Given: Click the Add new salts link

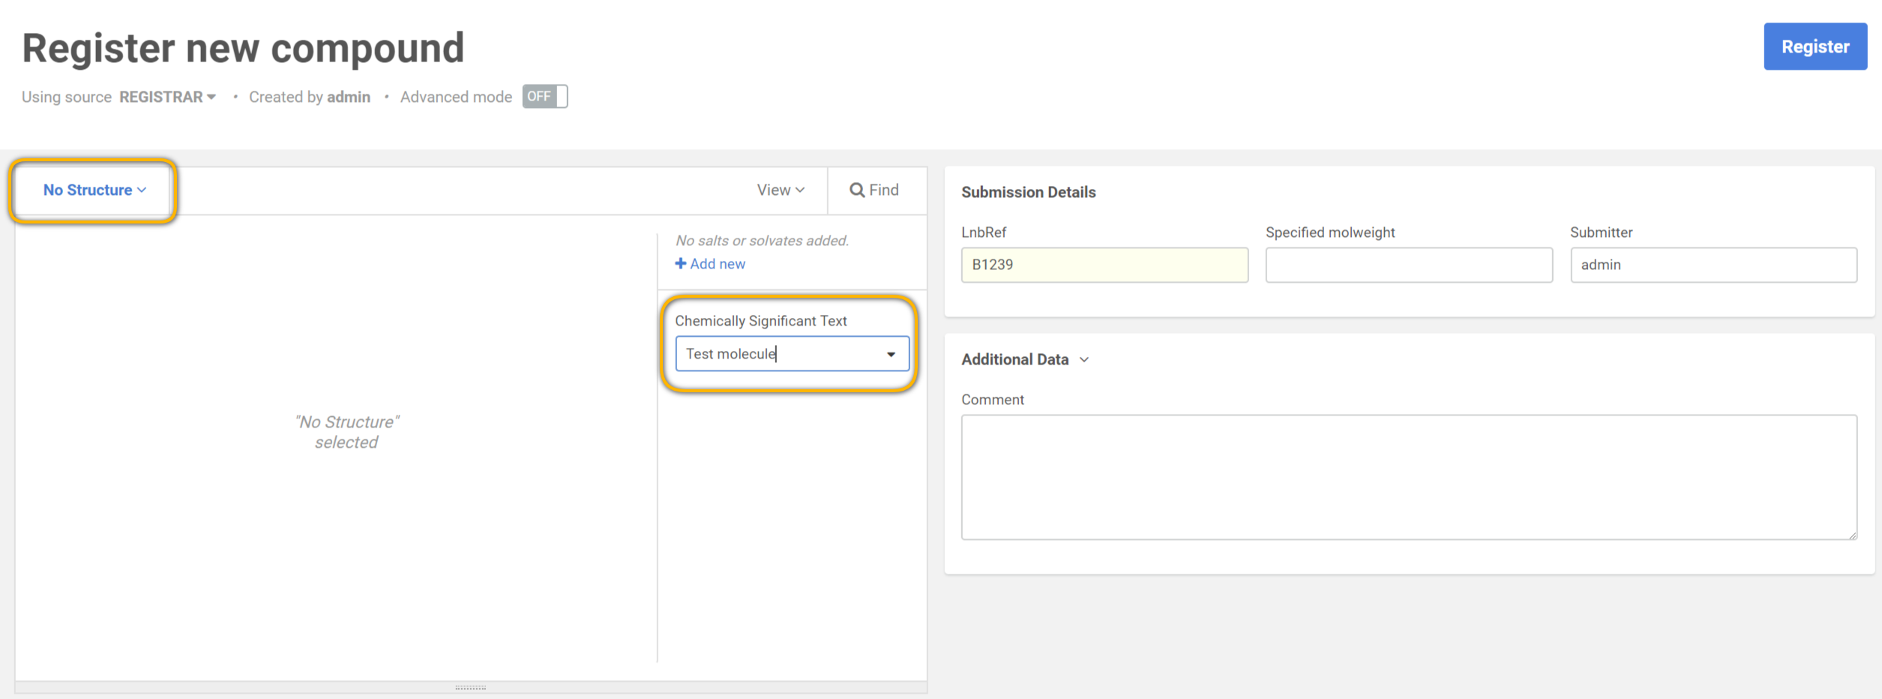Looking at the screenshot, I should coord(717,264).
